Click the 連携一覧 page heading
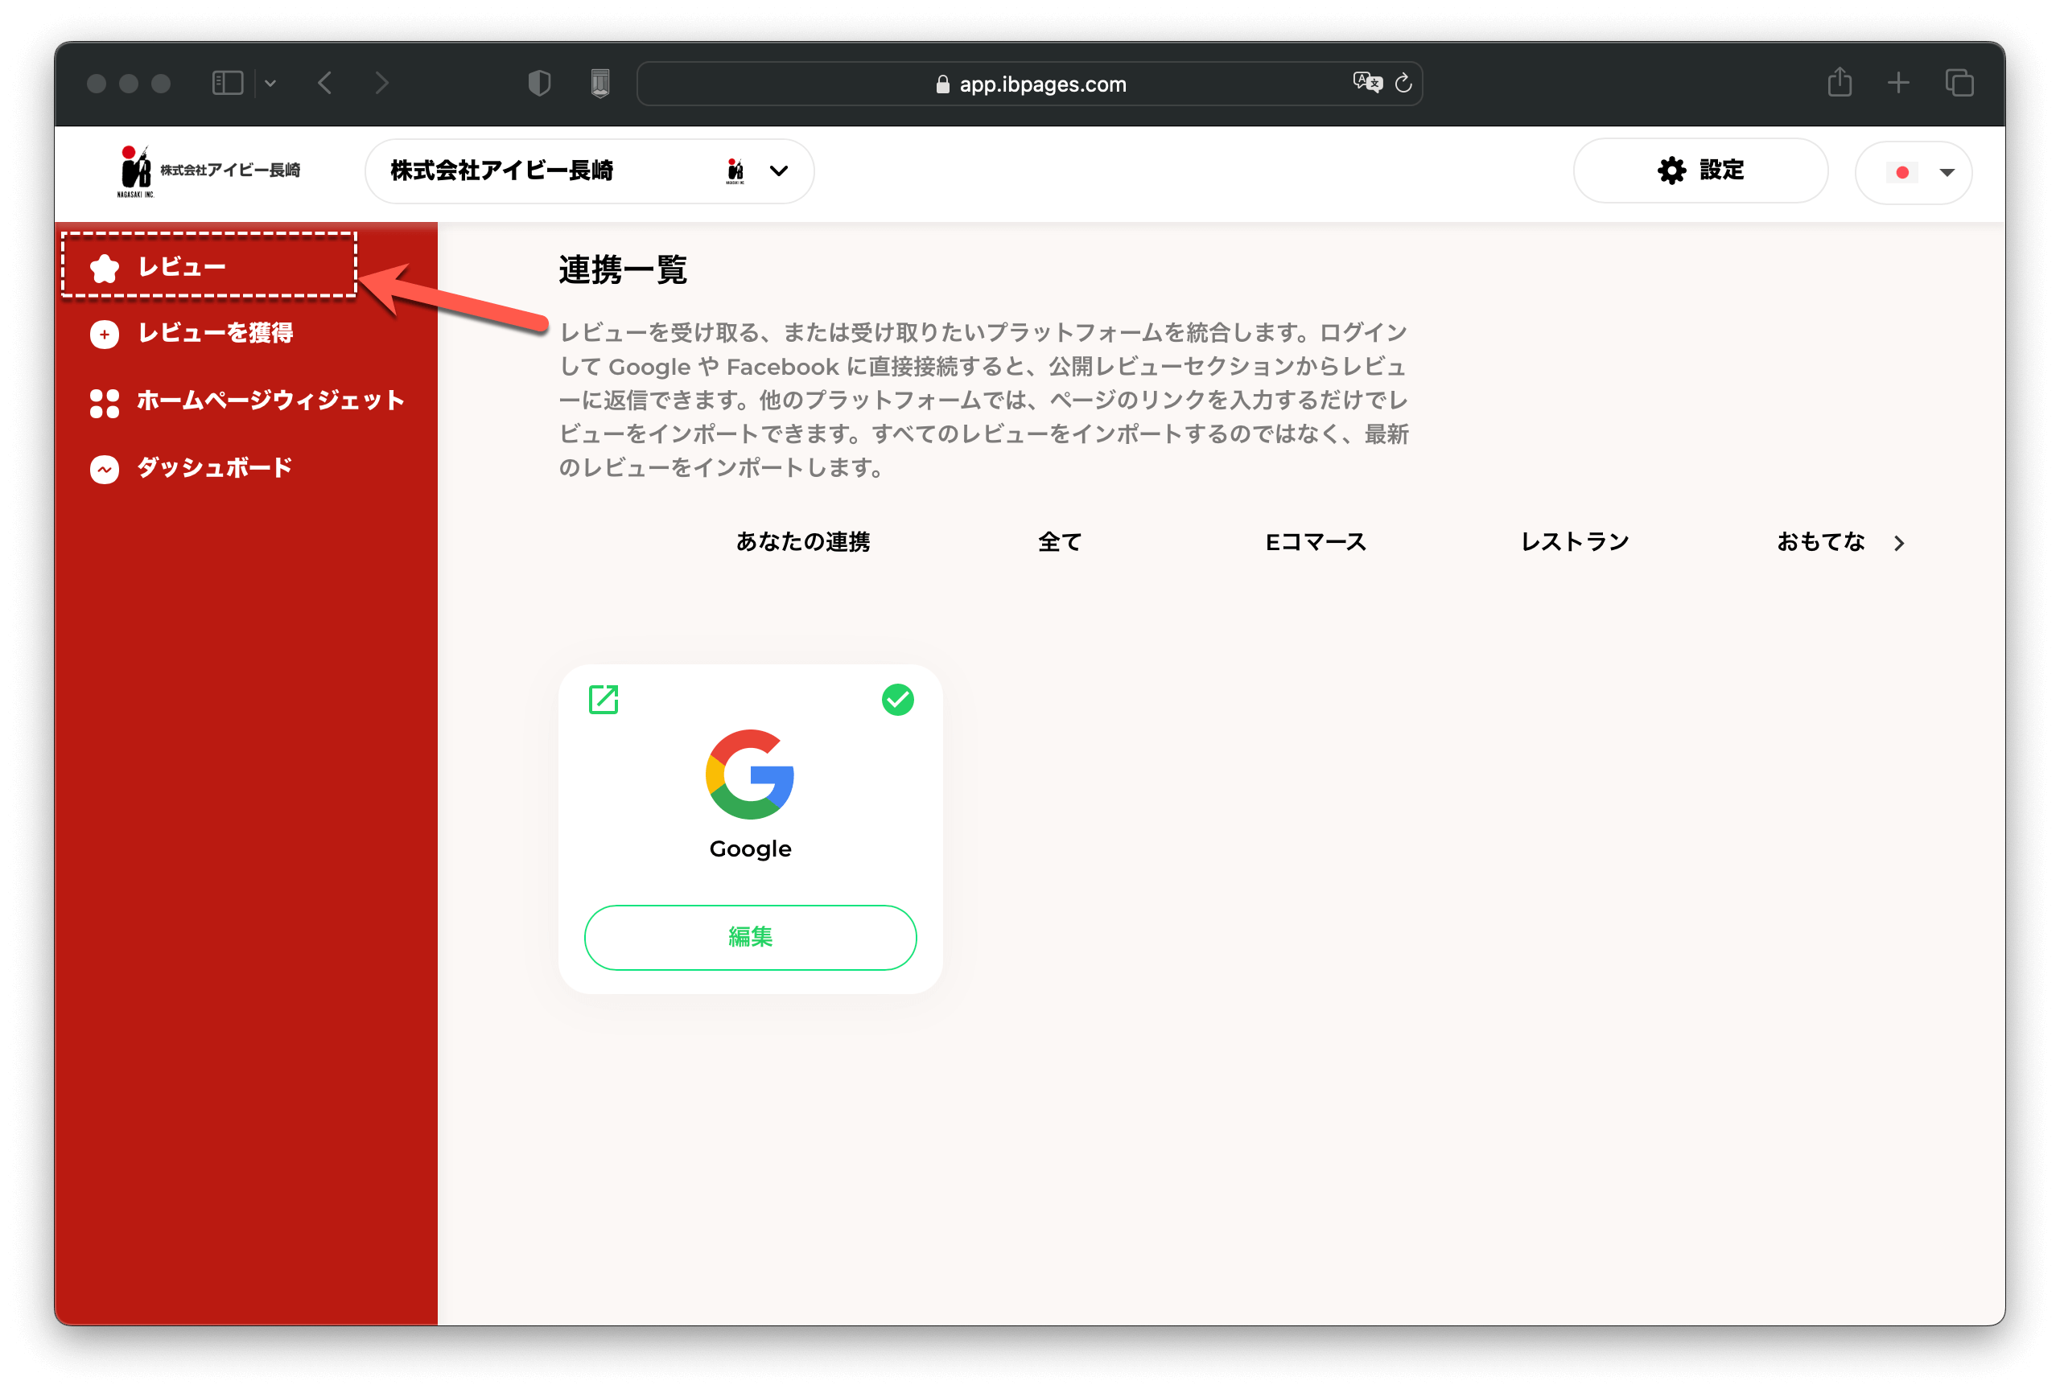Screen dimensions: 2060x1393 click(622, 269)
